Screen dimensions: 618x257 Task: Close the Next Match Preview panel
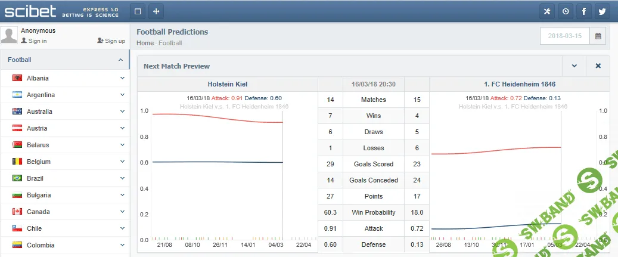[x=598, y=66]
